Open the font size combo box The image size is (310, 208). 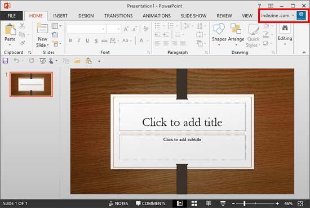113,29
